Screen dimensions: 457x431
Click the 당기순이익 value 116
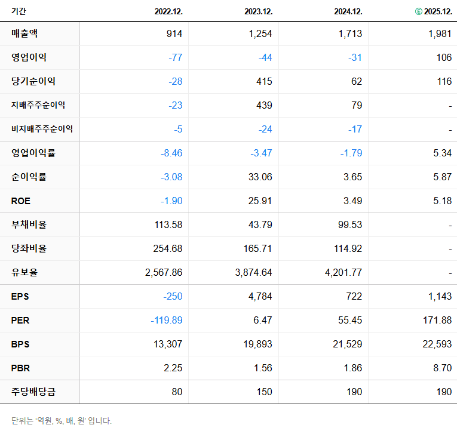(444, 82)
